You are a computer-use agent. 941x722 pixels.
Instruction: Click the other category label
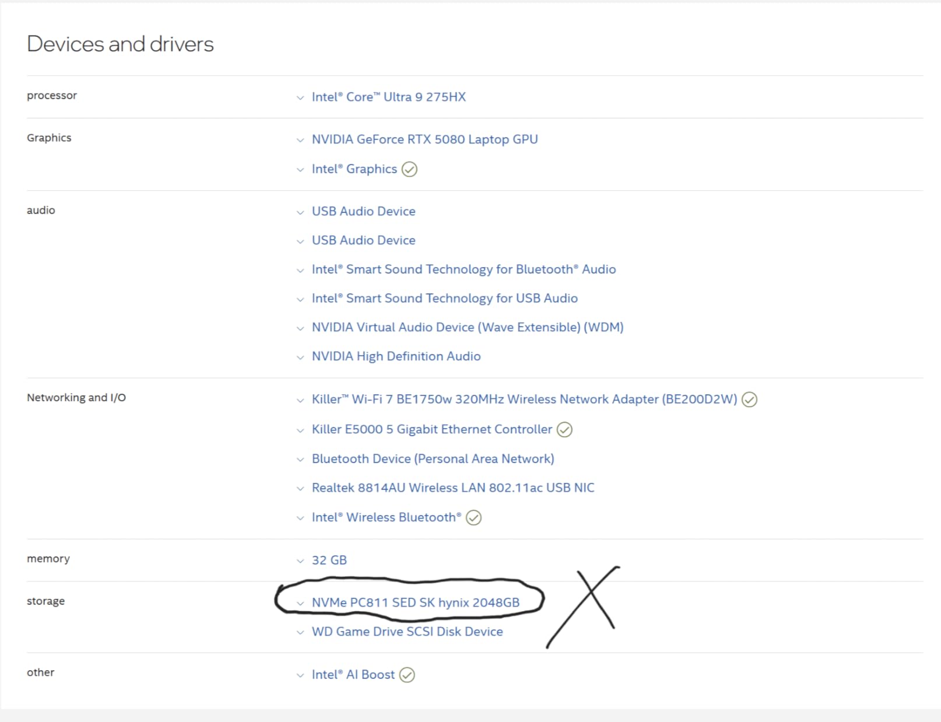pyautogui.click(x=40, y=672)
